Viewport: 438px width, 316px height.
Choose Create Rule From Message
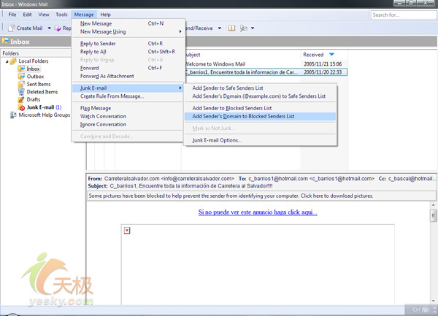pyautogui.click(x=128, y=96)
